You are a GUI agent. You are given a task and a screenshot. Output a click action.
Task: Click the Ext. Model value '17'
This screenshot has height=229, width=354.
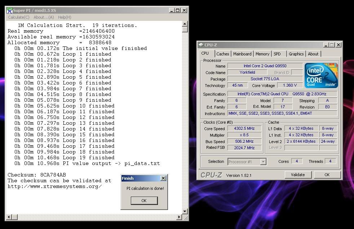[x=283, y=107]
